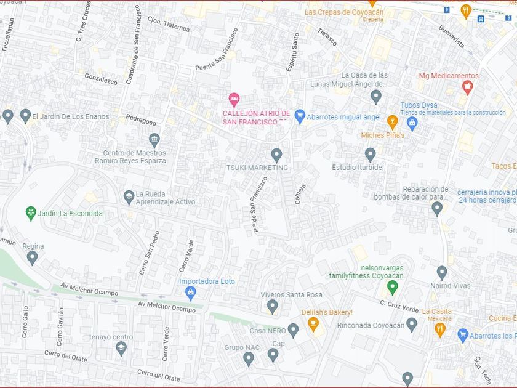517x388 pixels.
Task: Select the Jardín La Escondida green park marker
Action: point(31,214)
